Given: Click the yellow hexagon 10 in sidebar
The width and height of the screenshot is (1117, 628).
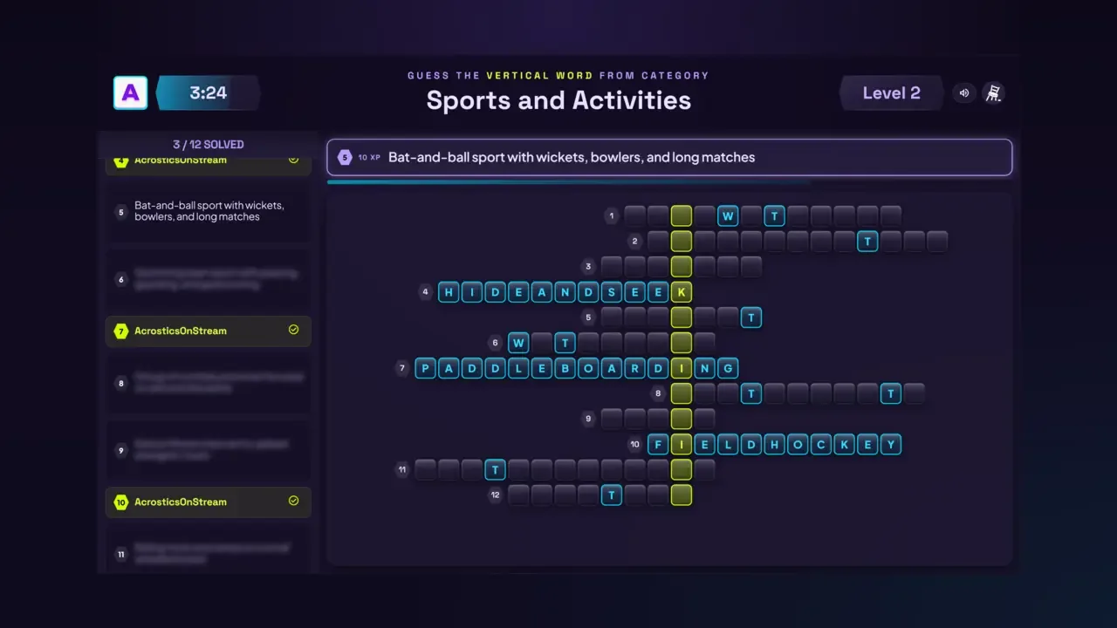Looking at the screenshot, I should [121, 502].
